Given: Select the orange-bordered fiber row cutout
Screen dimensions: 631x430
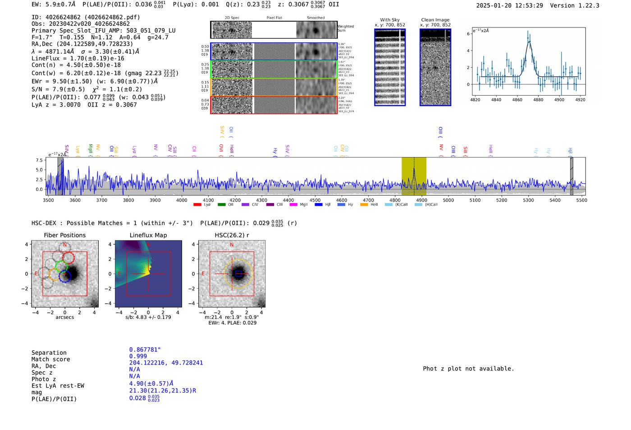Looking at the screenshot, I should [x=274, y=87].
